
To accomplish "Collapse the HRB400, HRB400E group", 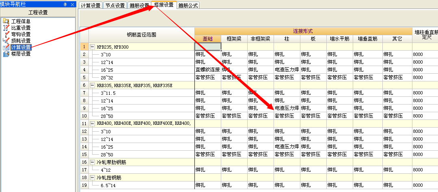I will coord(93,124).
